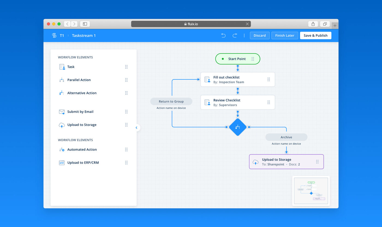Collapse the workflow elements sidebar

click(x=136, y=128)
